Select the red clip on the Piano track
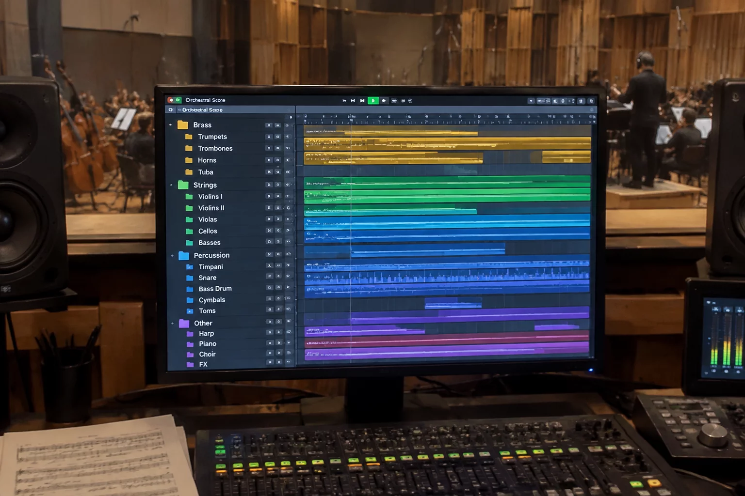Image resolution: width=745 pixels, height=496 pixels. point(447,339)
